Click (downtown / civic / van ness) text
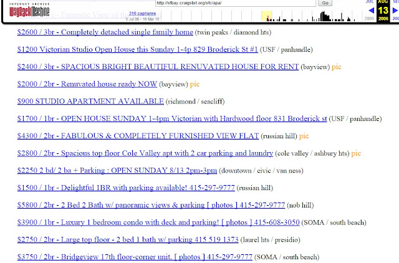399x263 pixels. [261, 171]
